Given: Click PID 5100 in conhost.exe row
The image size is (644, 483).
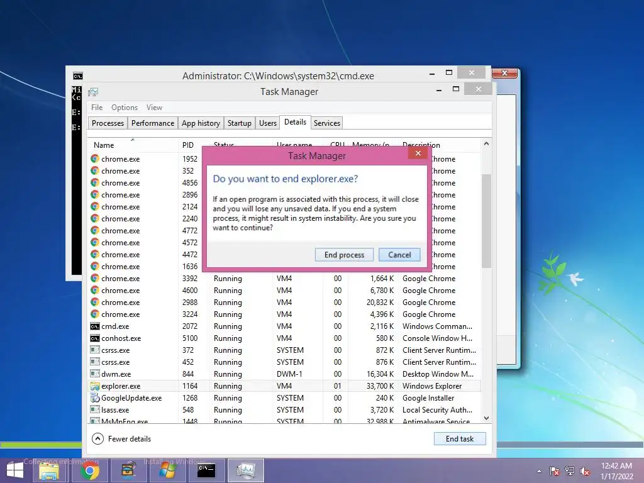Looking at the screenshot, I should coord(190,338).
